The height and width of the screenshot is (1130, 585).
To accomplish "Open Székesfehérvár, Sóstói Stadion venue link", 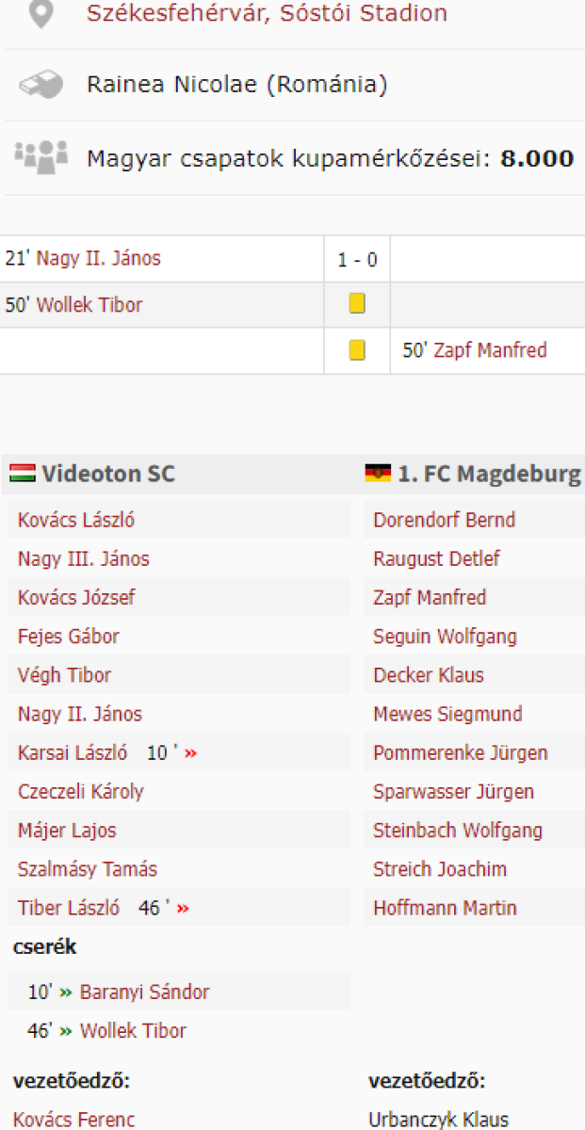I will pos(267,13).
